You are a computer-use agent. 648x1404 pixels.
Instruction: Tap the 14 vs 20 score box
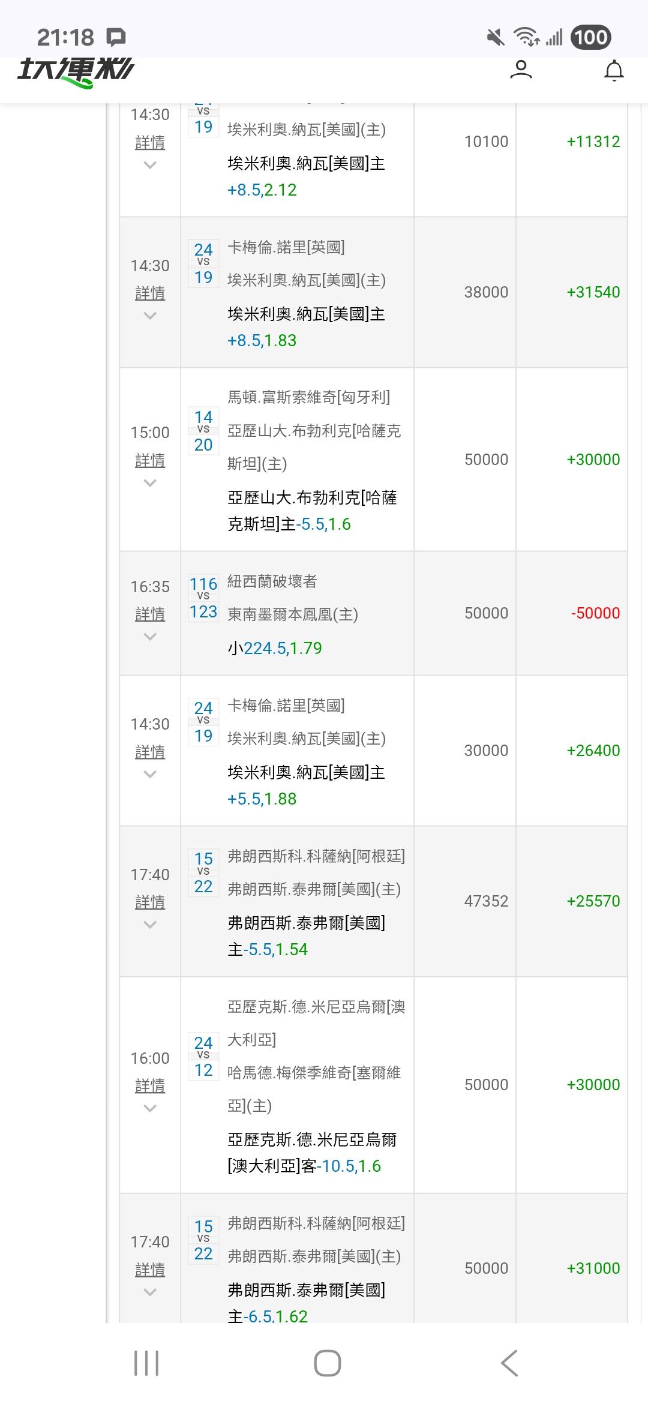pos(203,431)
